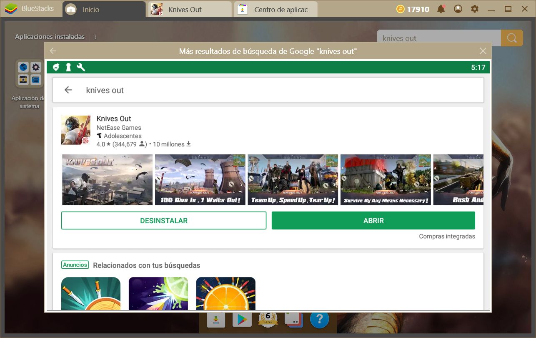Click the 'knives out' Play Store search field

pos(268,90)
